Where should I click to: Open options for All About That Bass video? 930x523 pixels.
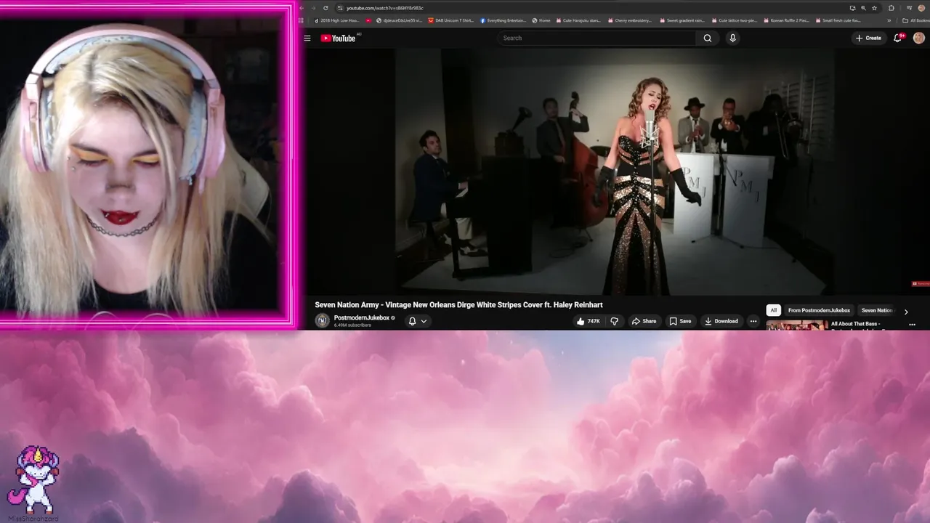point(912,325)
